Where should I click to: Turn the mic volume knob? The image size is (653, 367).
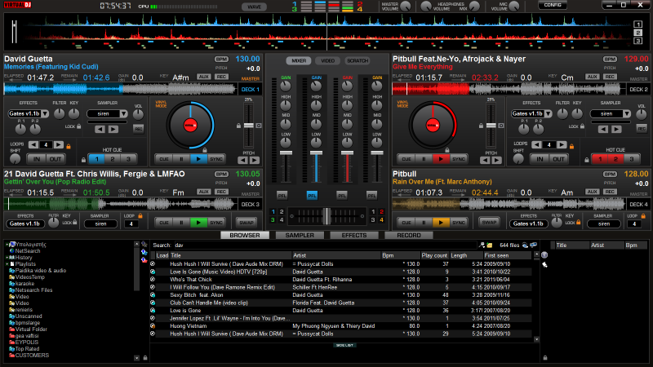(514, 7)
